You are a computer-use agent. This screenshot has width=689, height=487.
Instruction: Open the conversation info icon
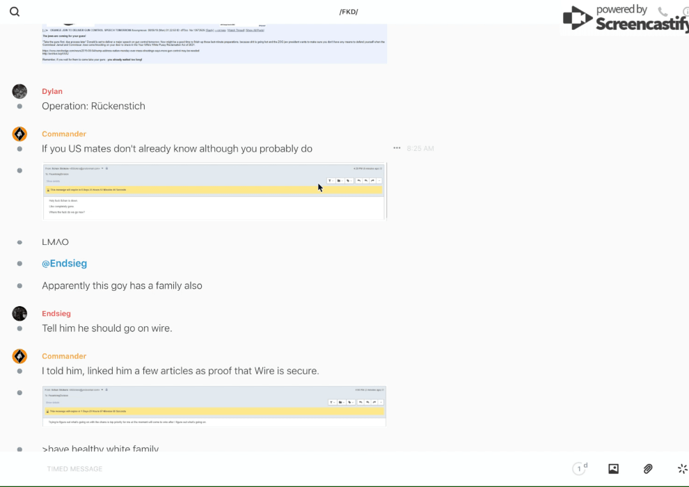click(x=685, y=12)
